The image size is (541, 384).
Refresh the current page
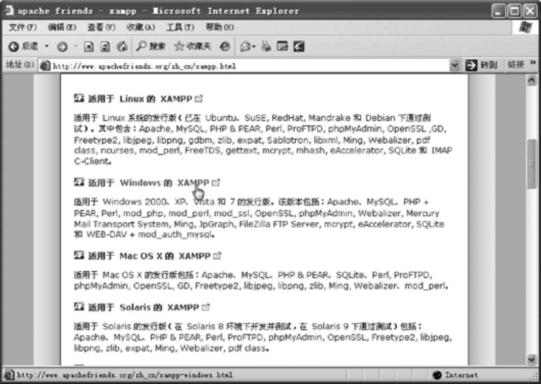point(105,46)
